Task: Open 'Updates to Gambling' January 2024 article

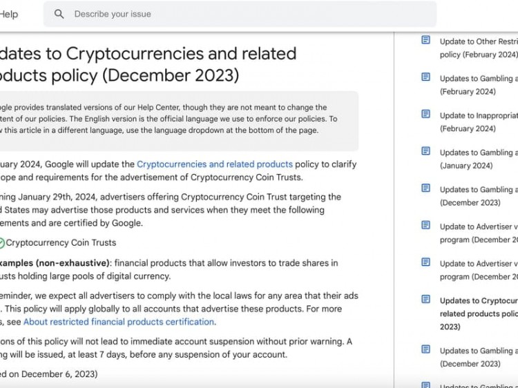Action: tap(479, 159)
